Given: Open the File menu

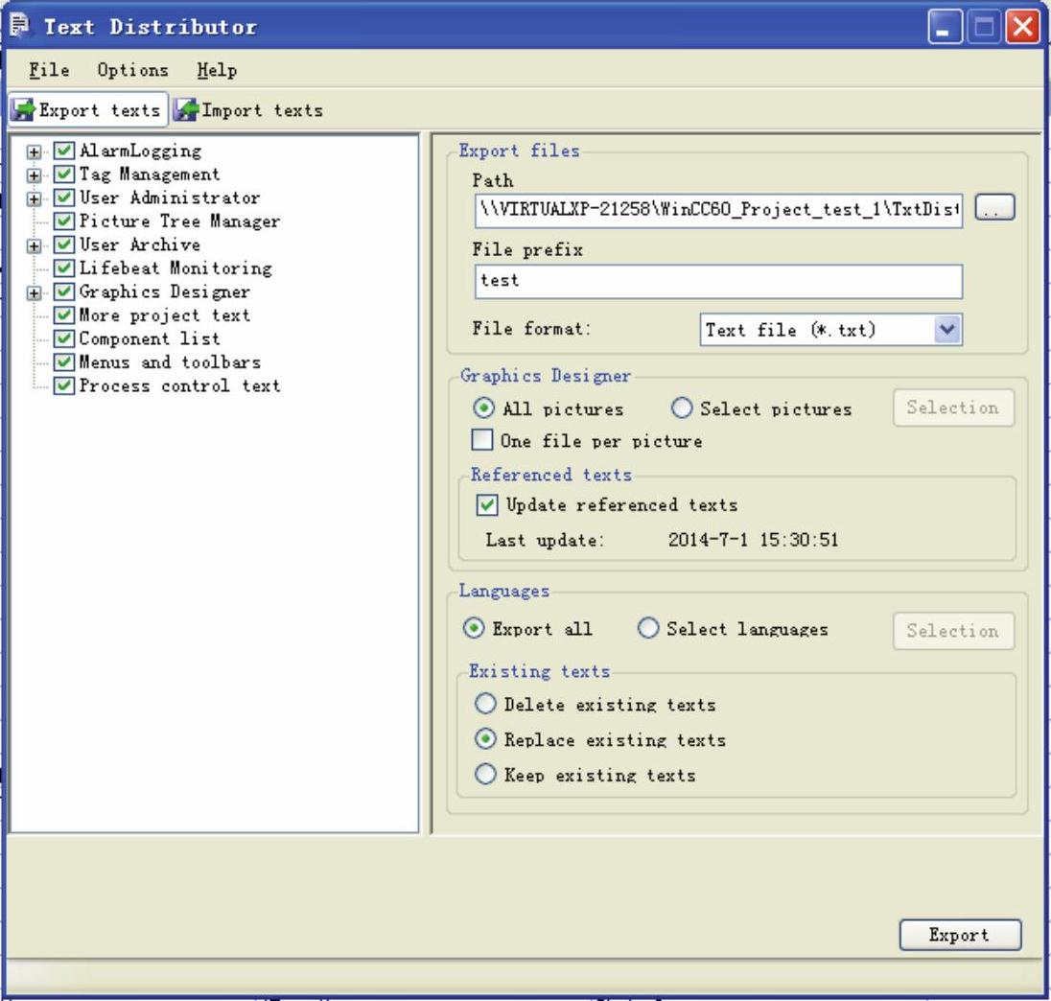Looking at the screenshot, I should click(49, 70).
